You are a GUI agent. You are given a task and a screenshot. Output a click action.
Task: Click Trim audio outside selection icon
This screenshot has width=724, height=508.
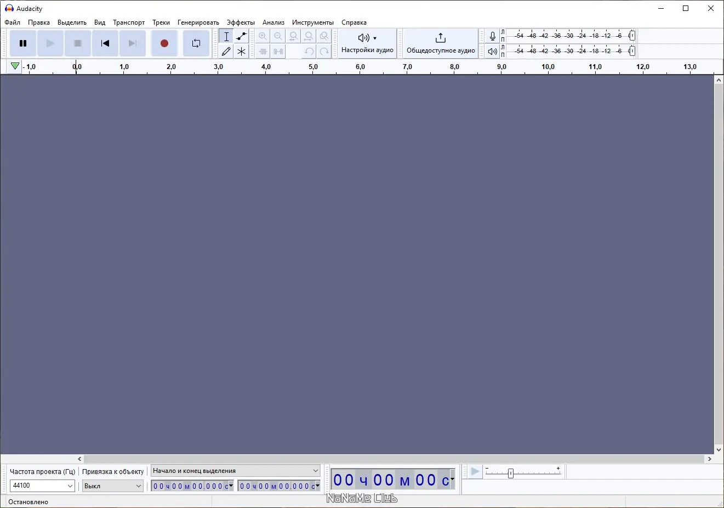[263, 52]
